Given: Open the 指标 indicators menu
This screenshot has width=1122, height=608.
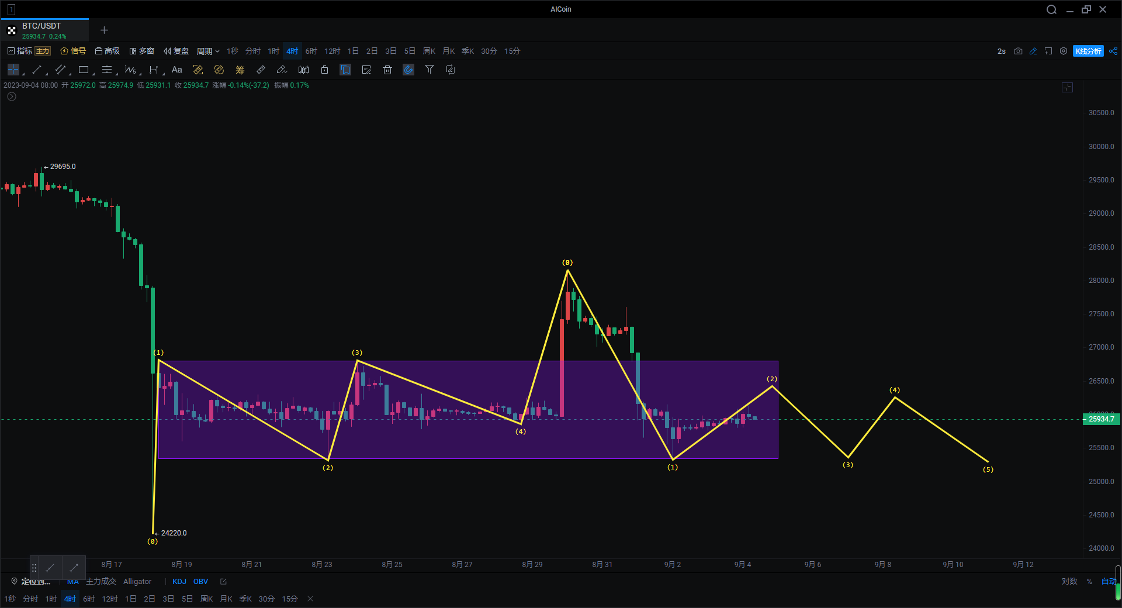Looking at the screenshot, I should 20,51.
